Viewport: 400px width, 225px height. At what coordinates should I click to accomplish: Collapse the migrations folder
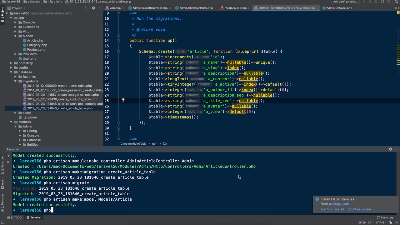pos(16,81)
